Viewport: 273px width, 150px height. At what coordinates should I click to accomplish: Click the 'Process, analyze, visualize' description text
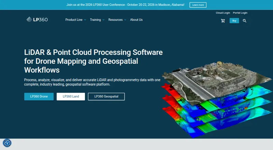92,82
